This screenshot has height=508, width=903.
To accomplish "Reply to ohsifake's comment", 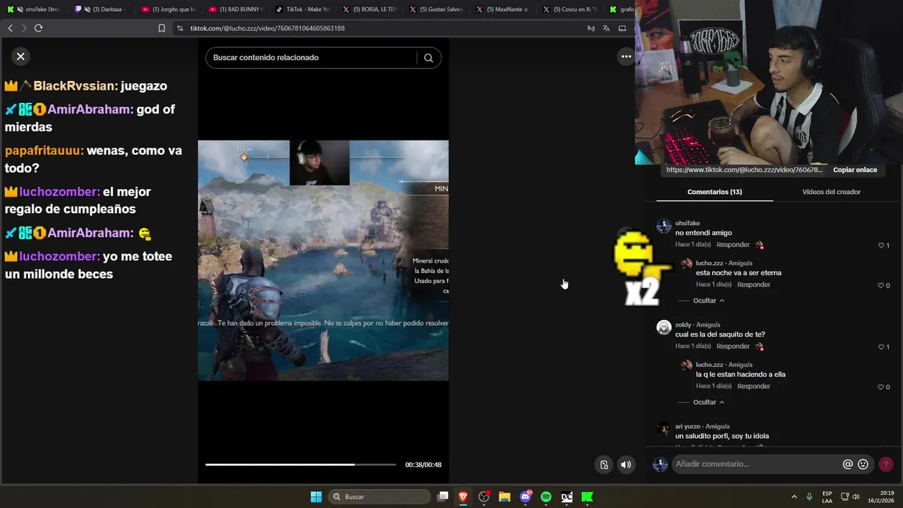I will tap(733, 245).
